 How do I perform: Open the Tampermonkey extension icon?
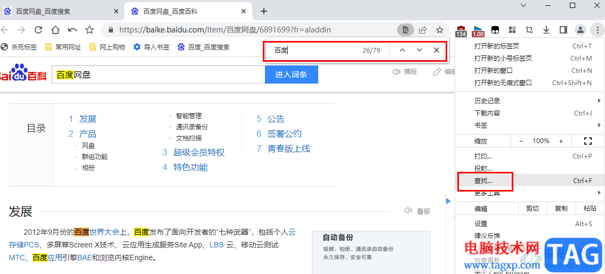pyautogui.click(x=495, y=30)
